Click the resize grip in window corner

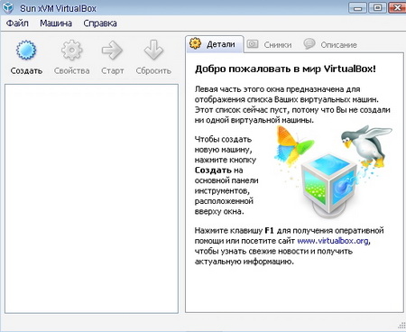[x=401, y=326]
